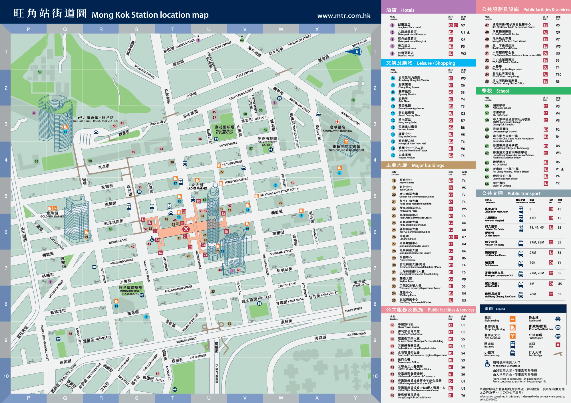The image size is (571, 403).
Task: Open the Public transport section header
Action: point(524,193)
